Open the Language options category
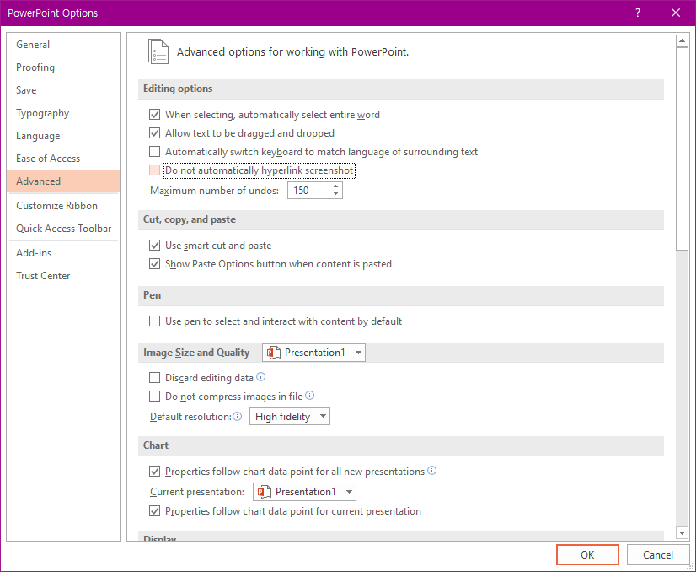The image size is (696, 572). pos(64,136)
